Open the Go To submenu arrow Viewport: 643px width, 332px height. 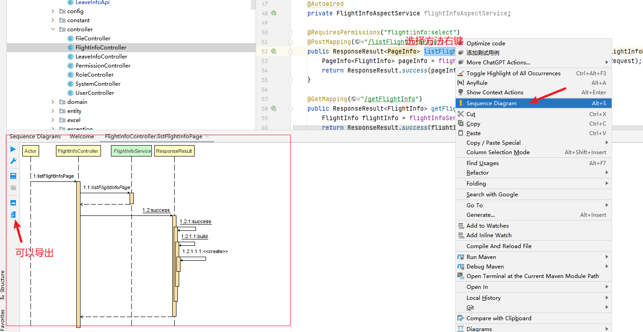point(607,205)
